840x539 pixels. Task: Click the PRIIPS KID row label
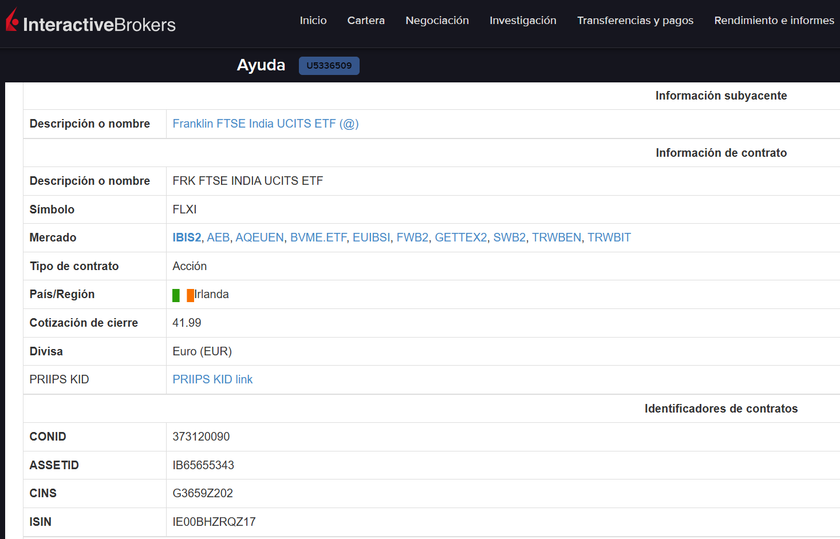[60, 379]
